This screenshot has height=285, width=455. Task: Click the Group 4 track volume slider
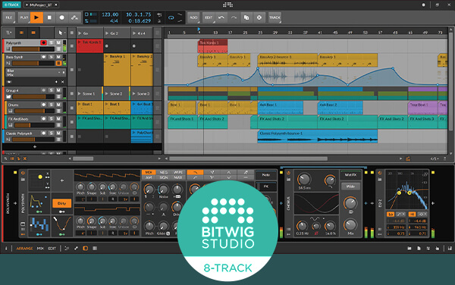33,96
